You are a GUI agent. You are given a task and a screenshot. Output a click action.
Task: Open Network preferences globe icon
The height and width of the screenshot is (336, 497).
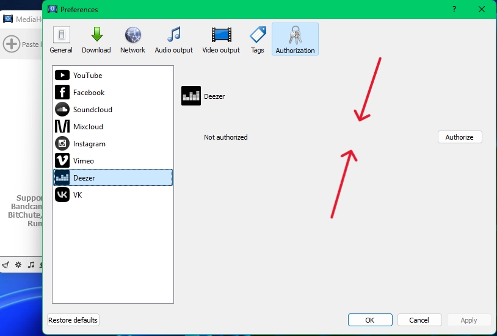pyautogui.click(x=132, y=40)
